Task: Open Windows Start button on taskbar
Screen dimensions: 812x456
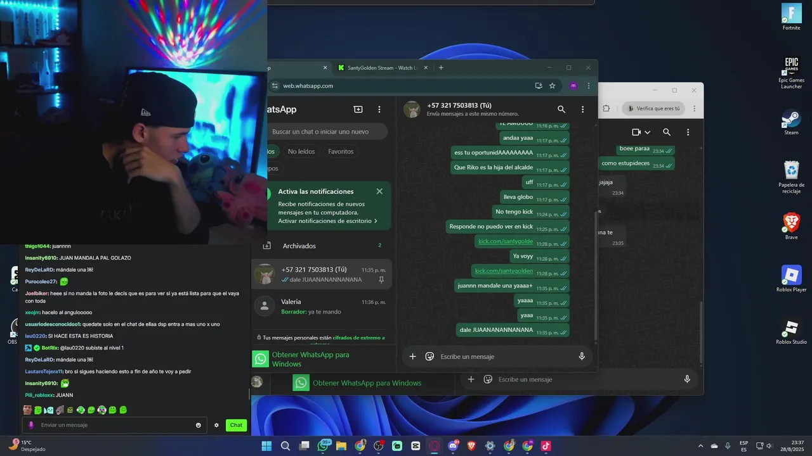Action: click(x=266, y=446)
